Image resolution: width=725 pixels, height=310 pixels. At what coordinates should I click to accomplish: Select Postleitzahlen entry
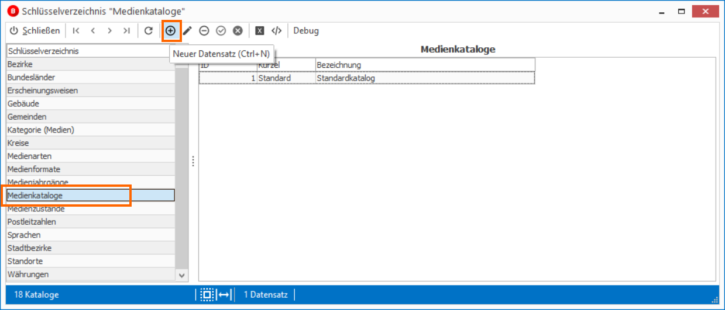pyautogui.click(x=90, y=222)
